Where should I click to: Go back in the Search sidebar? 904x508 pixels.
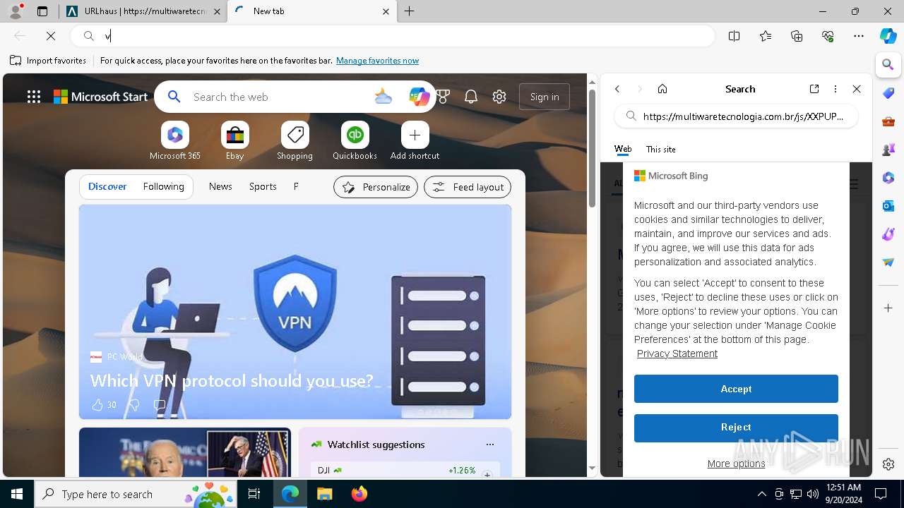617,89
